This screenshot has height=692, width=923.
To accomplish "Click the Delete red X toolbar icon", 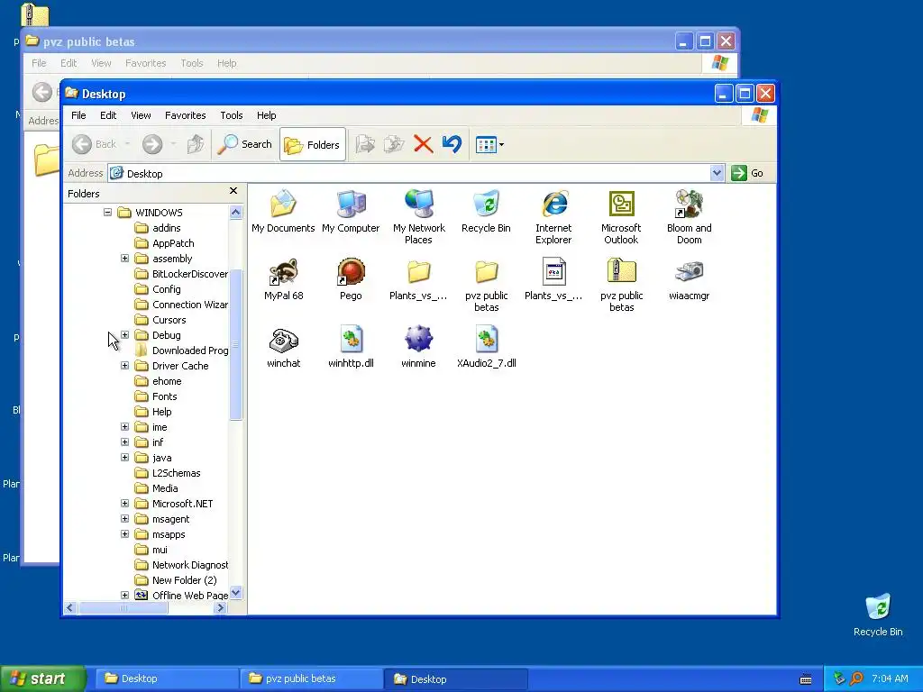I will coord(423,144).
